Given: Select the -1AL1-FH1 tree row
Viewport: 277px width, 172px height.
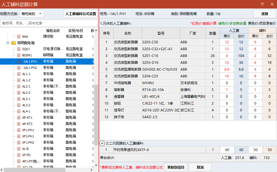Looking at the screenshot, I should tap(47, 61).
